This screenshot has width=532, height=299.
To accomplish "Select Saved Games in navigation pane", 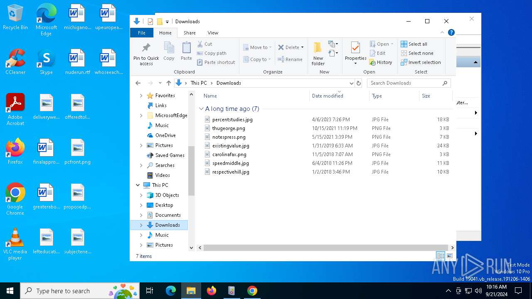I will (x=165, y=155).
